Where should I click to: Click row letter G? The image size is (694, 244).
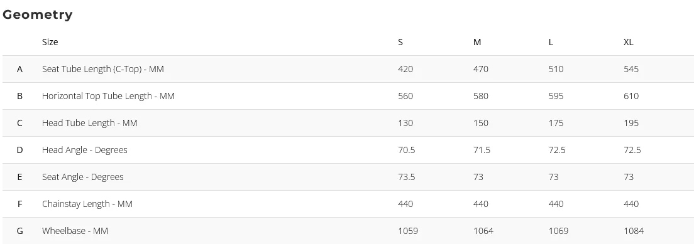[x=19, y=231]
